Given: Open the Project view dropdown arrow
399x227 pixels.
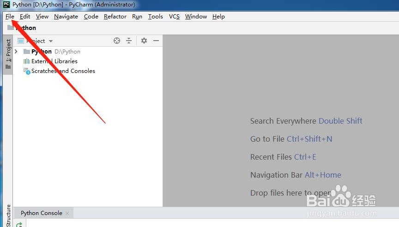Looking at the screenshot, I should (x=51, y=41).
